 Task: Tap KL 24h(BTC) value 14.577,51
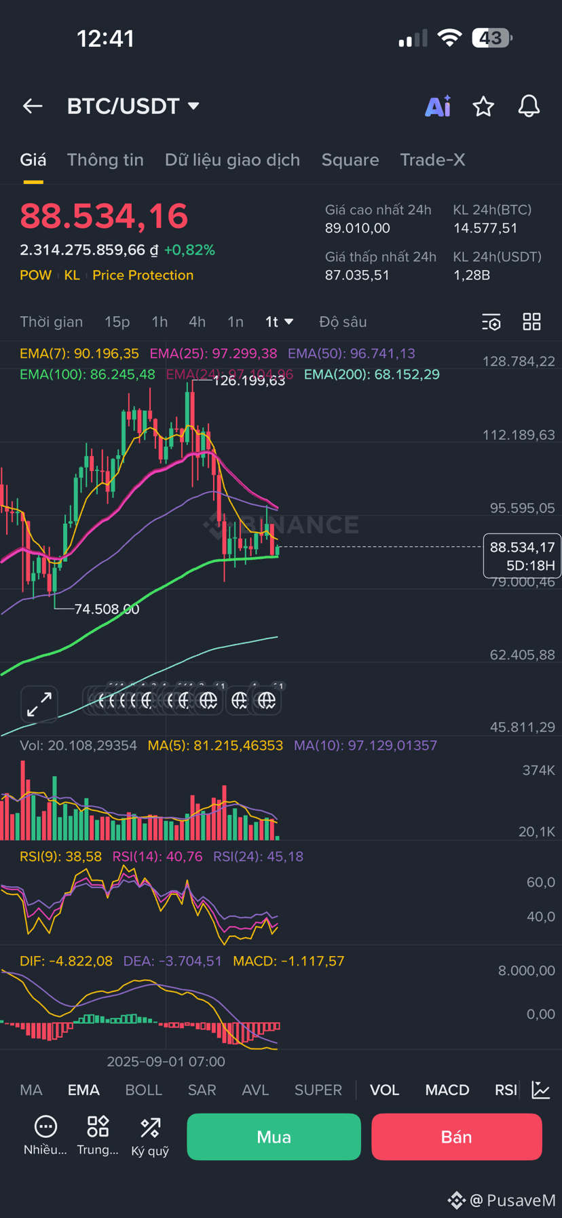pos(485,228)
